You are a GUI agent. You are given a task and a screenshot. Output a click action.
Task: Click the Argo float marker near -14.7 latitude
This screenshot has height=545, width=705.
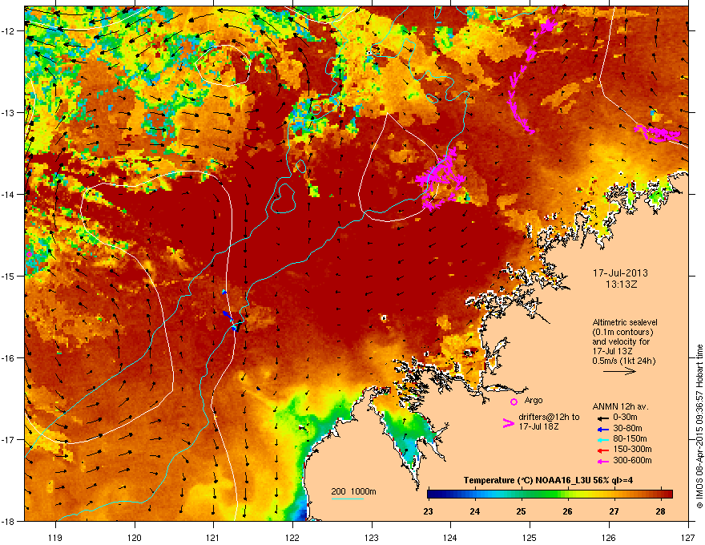[29, 255]
